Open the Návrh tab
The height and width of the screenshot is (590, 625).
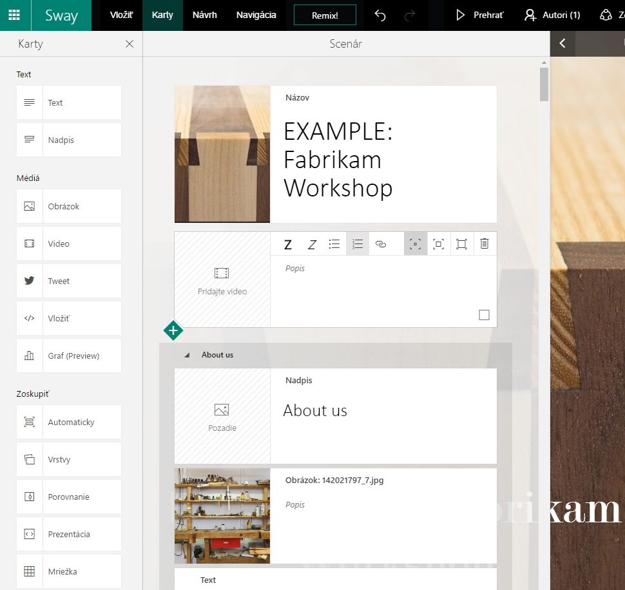pos(204,15)
